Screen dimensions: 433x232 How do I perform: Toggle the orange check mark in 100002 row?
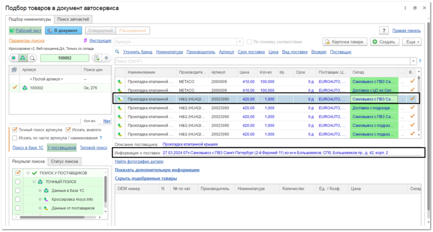pos(15,87)
